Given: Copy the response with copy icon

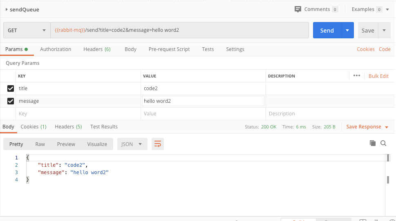Looking at the screenshot, I should click(x=373, y=143).
